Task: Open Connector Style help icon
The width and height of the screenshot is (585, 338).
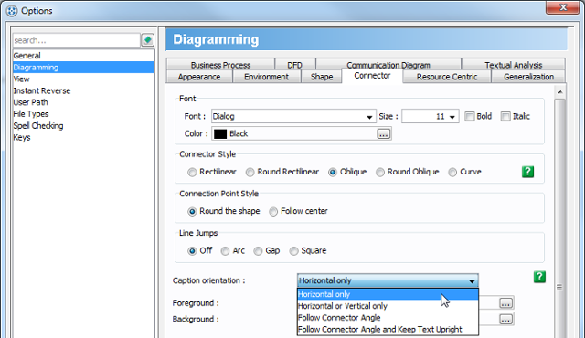Action: [527, 172]
